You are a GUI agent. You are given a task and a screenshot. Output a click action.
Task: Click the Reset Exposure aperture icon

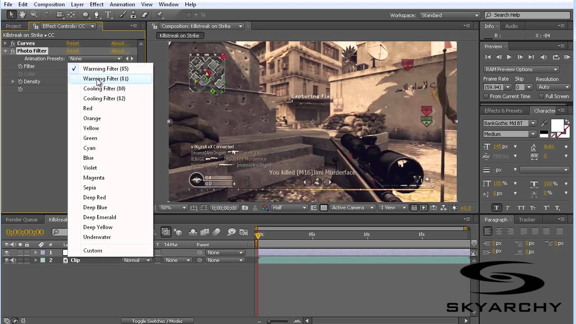tap(454, 208)
